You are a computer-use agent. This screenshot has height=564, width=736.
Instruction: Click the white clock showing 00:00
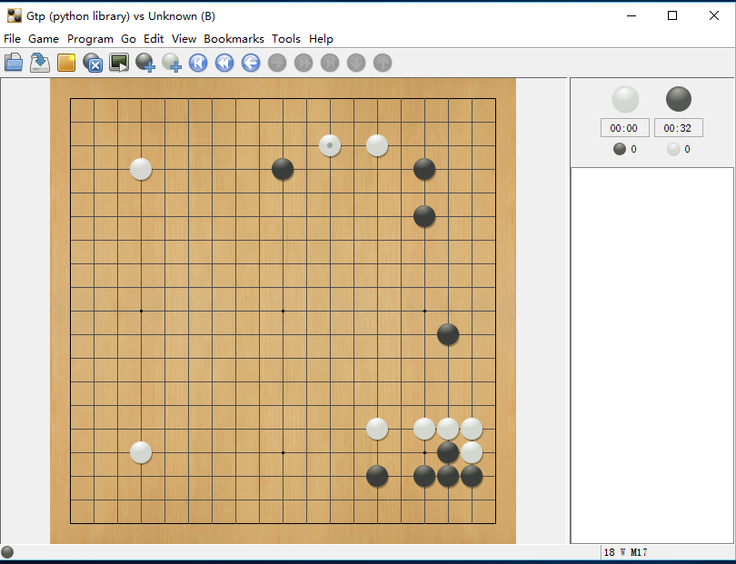[624, 128]
